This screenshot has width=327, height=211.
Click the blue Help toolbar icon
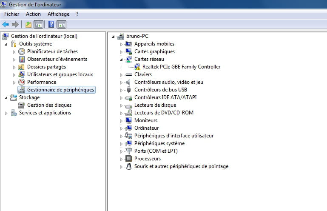tap(51, 24)
